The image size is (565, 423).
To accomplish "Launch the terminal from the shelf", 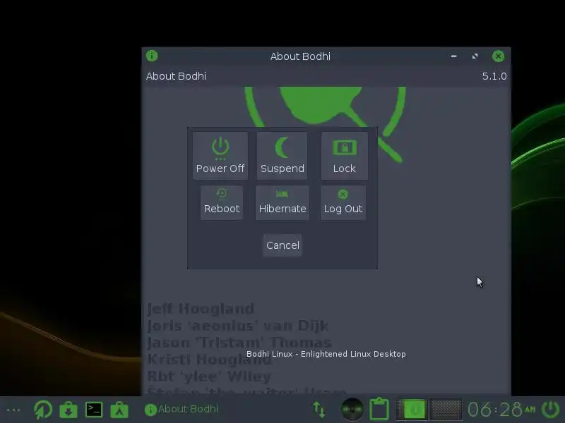I will click(x=94, y=410).
